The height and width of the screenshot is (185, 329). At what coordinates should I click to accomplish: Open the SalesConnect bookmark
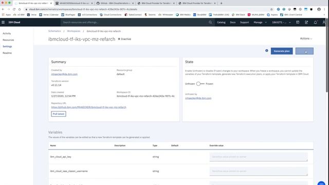133,15
